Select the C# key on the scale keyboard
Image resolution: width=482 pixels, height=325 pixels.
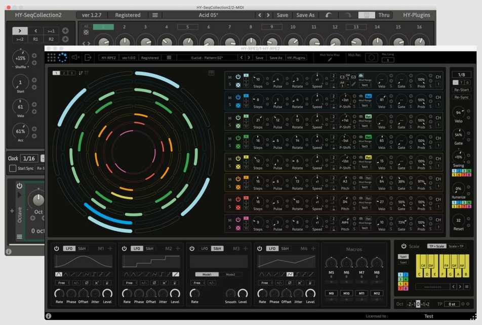422,265
